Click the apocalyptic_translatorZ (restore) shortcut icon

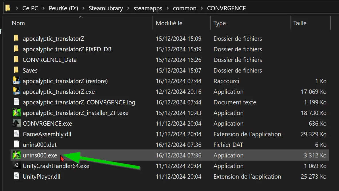[x=16, y=81]
